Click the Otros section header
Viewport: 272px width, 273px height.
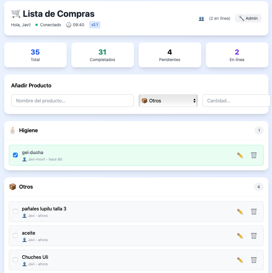pos(26,187)
